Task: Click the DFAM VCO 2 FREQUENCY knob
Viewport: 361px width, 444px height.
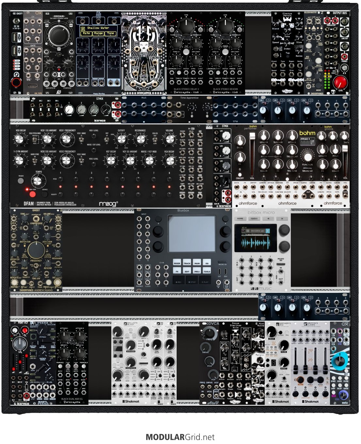Action: pyautogui.click(x=67, y=161)
